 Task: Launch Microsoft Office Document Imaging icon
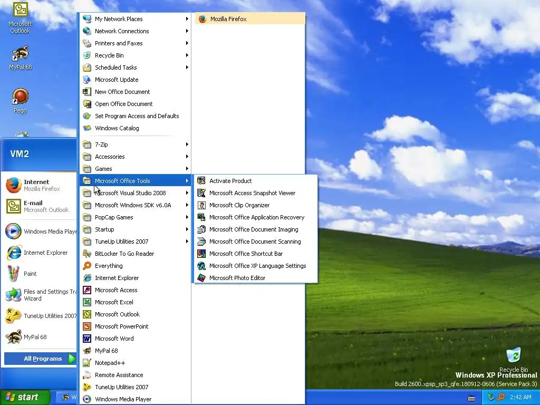click(201, 229)
